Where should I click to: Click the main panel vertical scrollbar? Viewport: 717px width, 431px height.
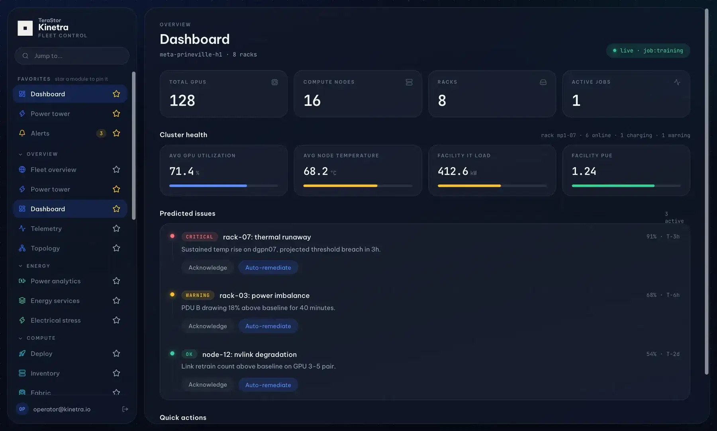(707, 191)
